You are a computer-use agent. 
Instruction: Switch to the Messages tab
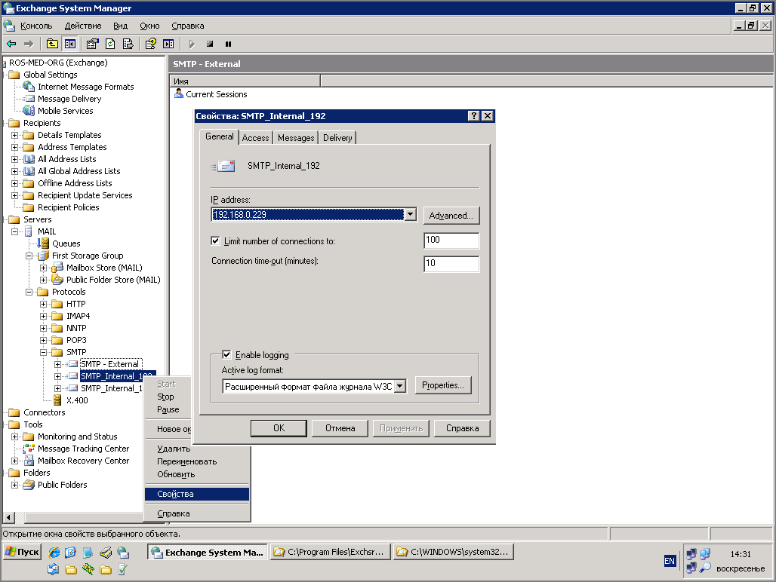296,138
